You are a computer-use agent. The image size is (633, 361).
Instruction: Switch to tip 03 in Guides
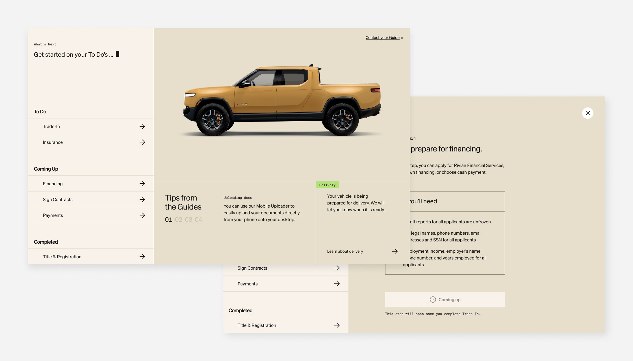188,219
